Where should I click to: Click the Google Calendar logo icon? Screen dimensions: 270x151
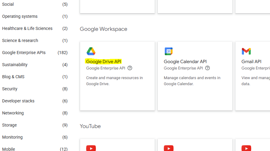169,51
